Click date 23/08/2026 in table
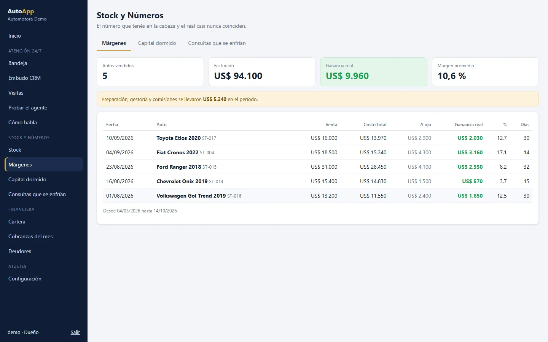The width and height of the screenshot is (548, 342). [120, 167]
